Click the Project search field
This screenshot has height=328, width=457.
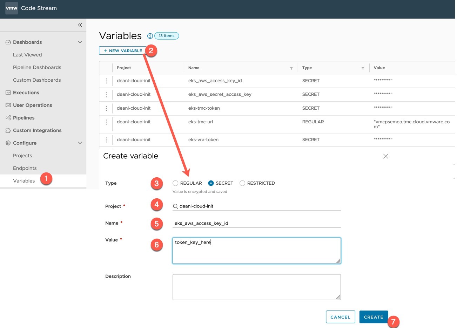coord(257,206)
